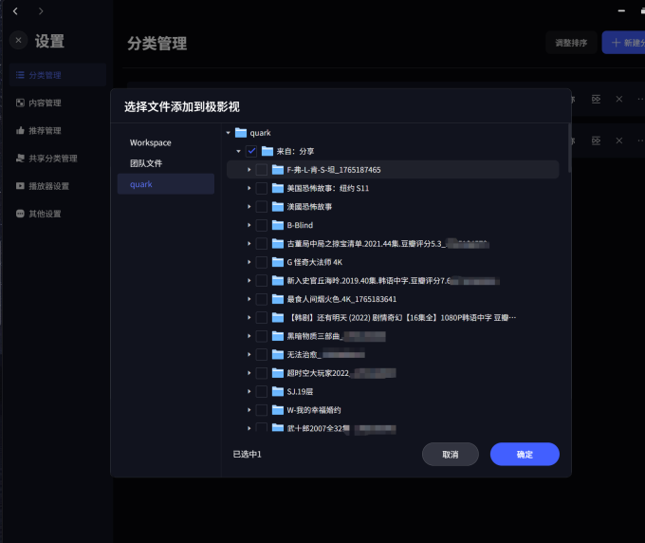Open 其他设置 in the settings sidebar
Image resolution: width=645 pixels, height=543 pixels.
[x=58, y=214]
